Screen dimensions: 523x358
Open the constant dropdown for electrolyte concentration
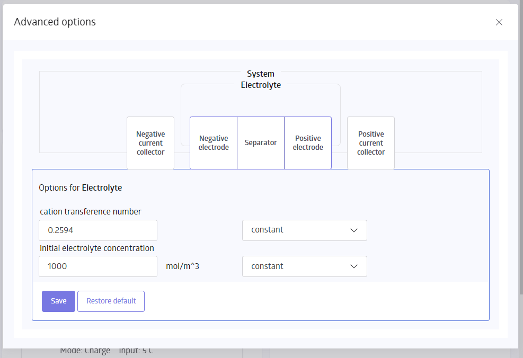(304, 266)
